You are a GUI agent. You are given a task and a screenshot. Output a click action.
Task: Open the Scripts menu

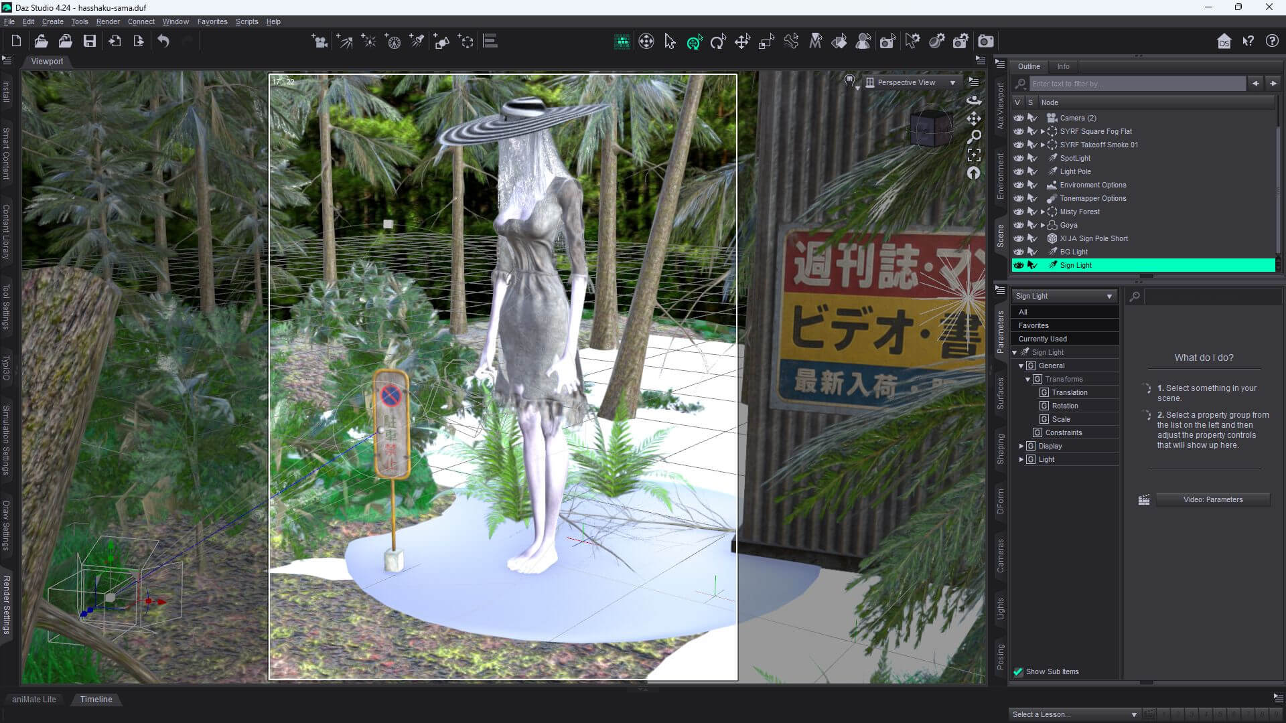(246, 21)
